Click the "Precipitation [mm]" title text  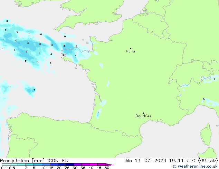(x=22, y=161)
